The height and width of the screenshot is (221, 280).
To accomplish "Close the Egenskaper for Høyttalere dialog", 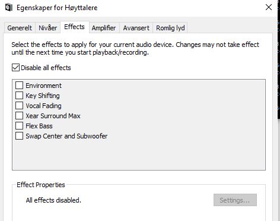I will pos(269,7).
